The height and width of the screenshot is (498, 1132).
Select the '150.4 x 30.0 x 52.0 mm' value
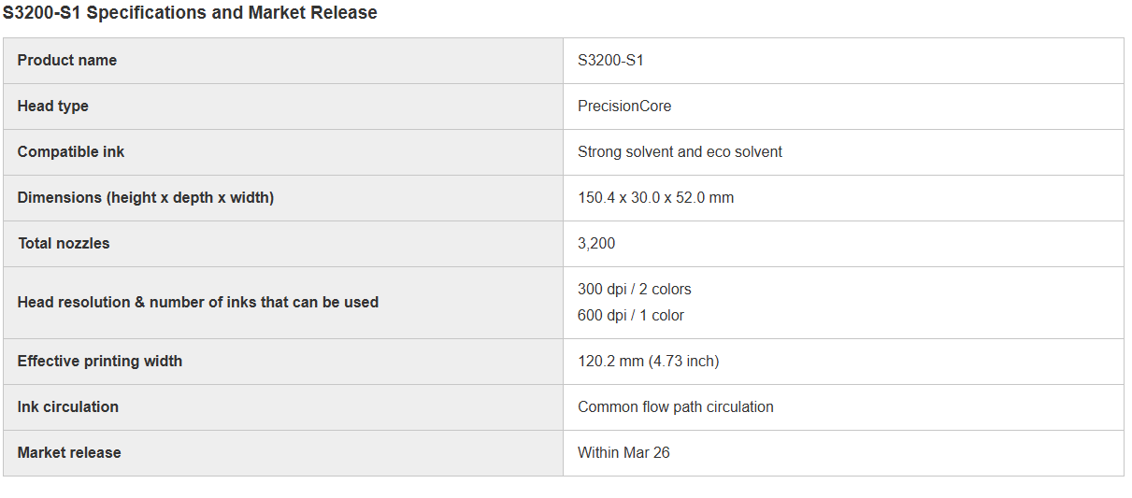(655, 198)
